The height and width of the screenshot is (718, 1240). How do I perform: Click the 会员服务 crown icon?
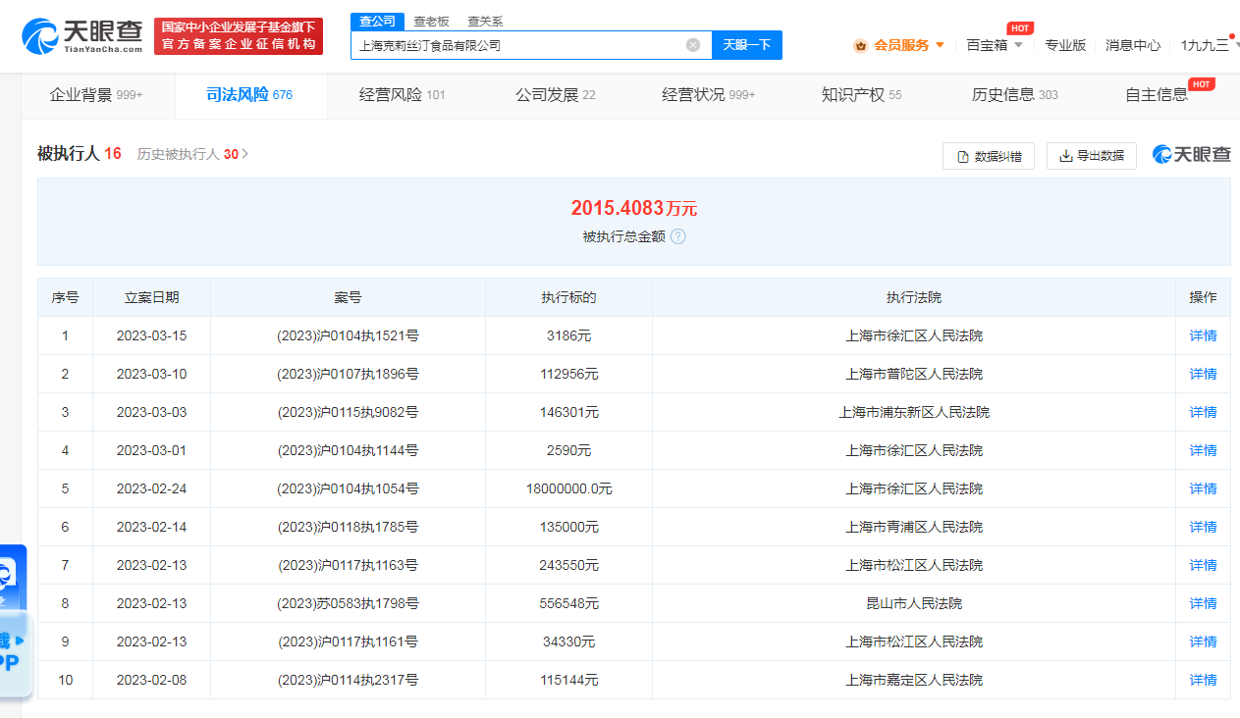[x=861, y=45]
